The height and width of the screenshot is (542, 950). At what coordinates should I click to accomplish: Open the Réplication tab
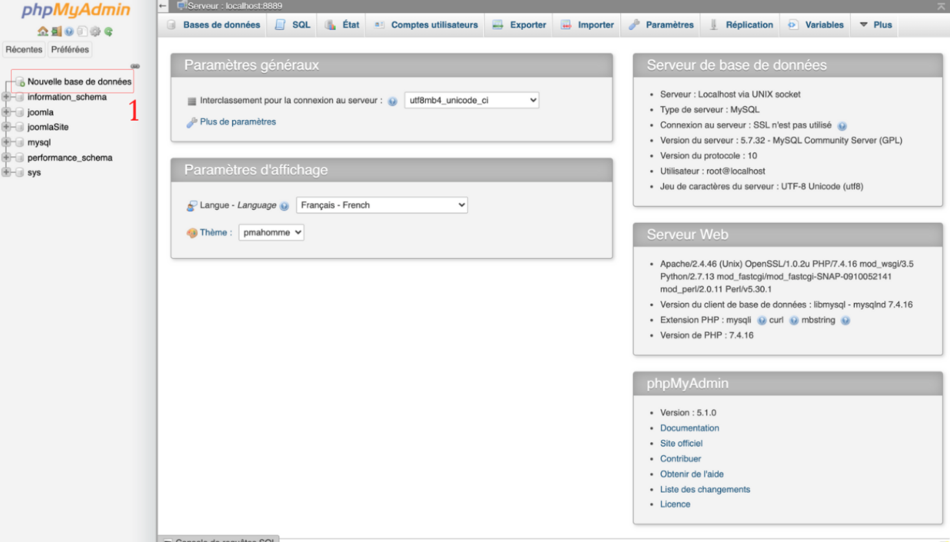pos(741,25)
